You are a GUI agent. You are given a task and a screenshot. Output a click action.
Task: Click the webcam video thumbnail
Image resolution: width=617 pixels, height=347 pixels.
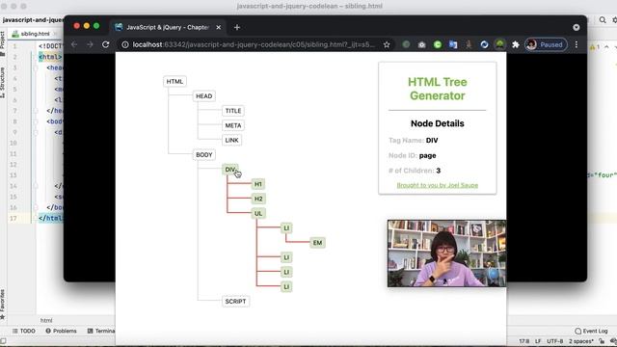(446, 254)
